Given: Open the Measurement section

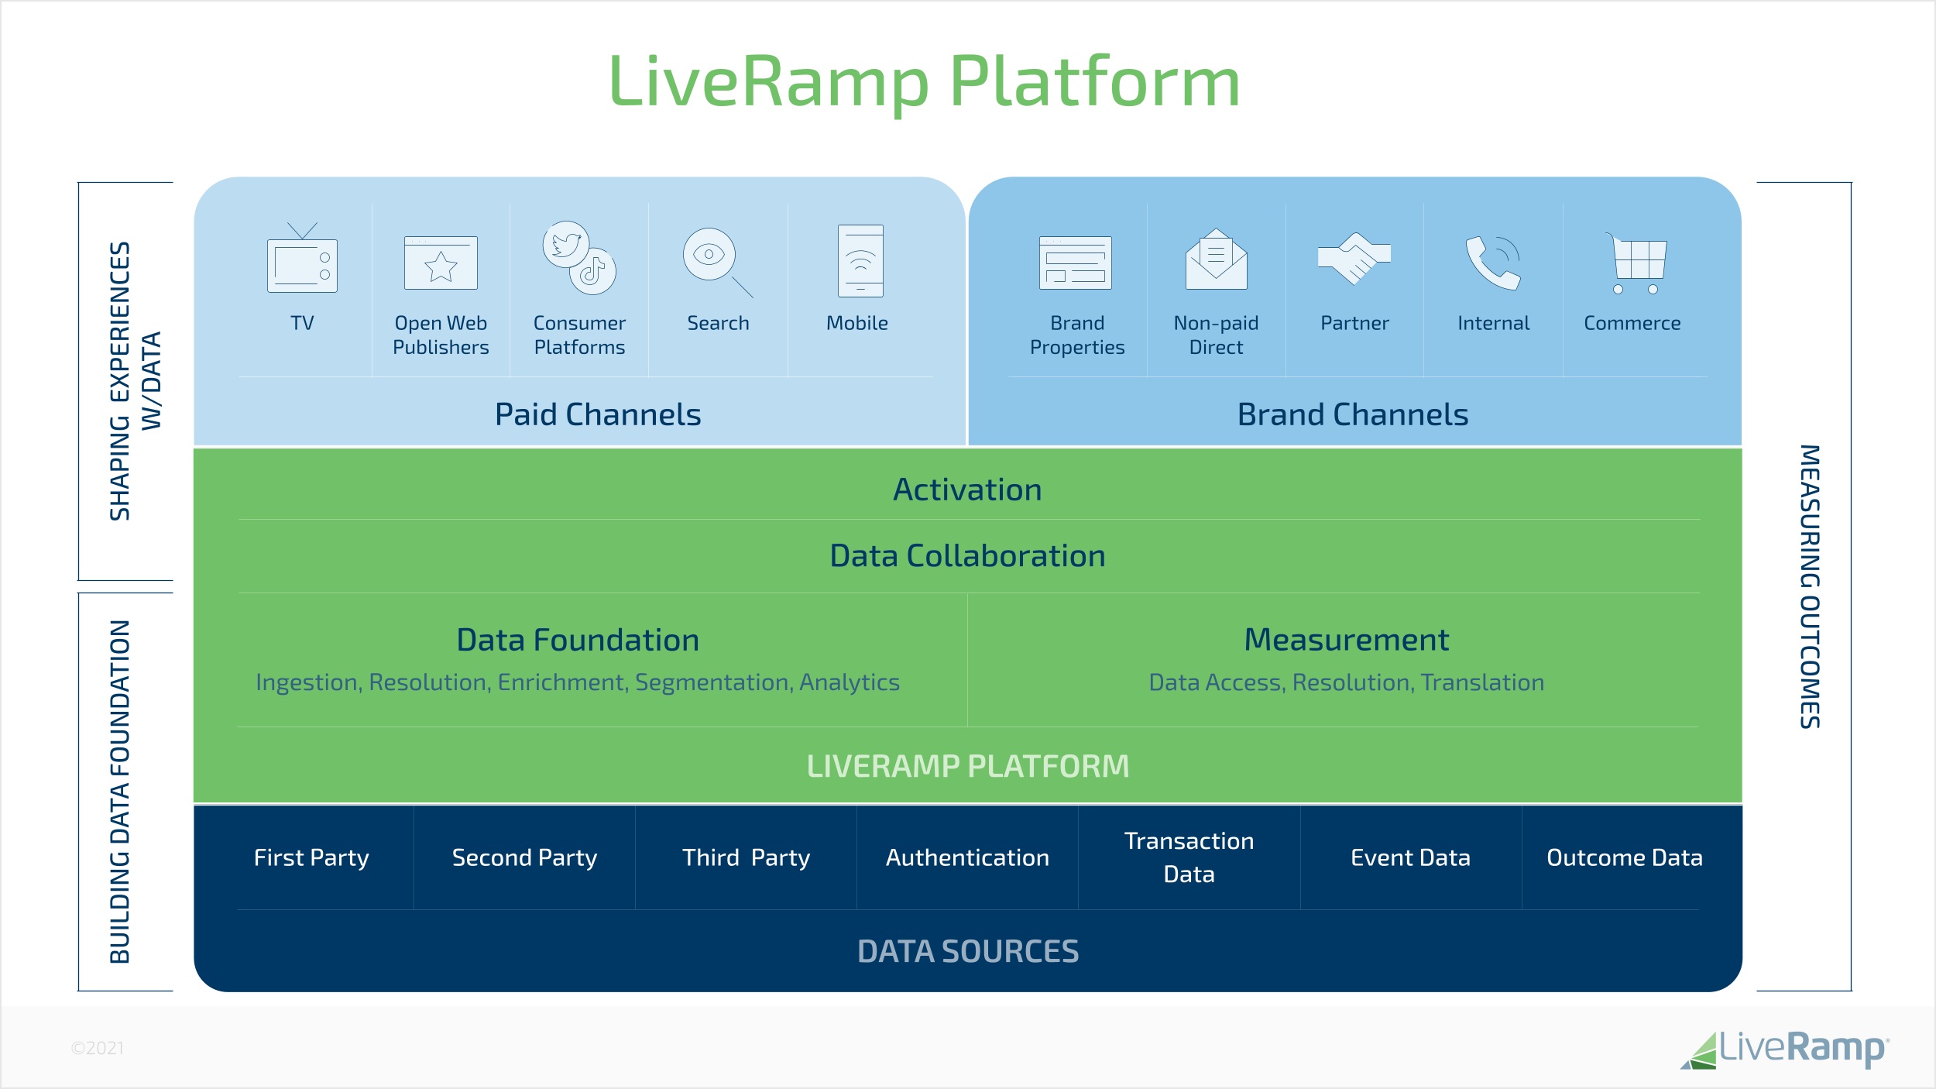Looking at the screenshot, I should (x=1346, y=641).
